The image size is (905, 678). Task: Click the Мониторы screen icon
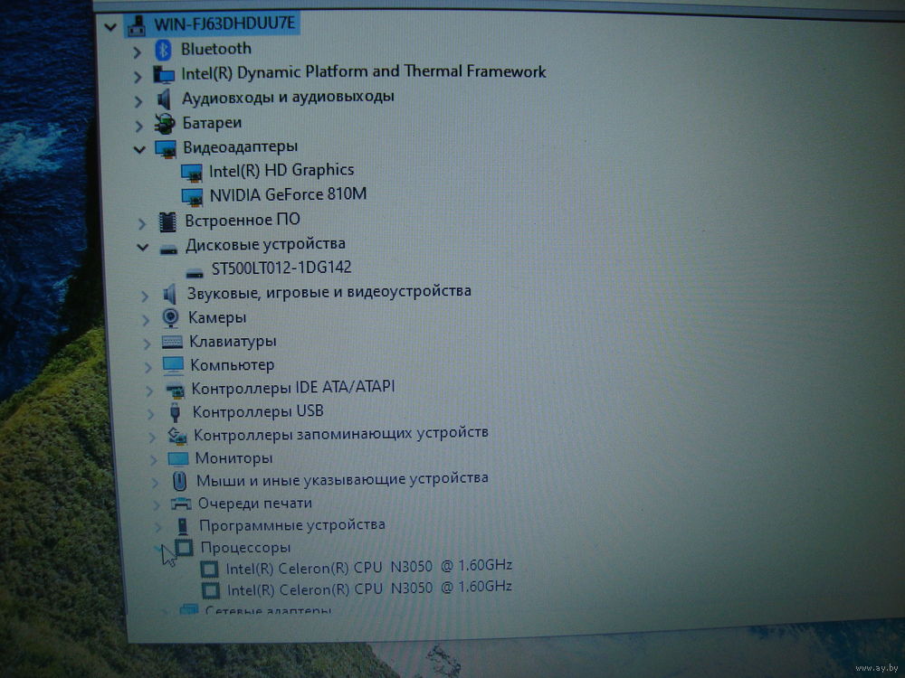coord(177,459)
